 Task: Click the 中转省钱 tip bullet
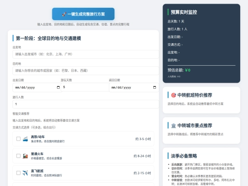[203, 182]
